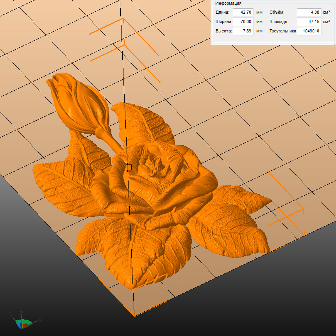Click the square pivot marker on the rose

[x=129, y=167]
